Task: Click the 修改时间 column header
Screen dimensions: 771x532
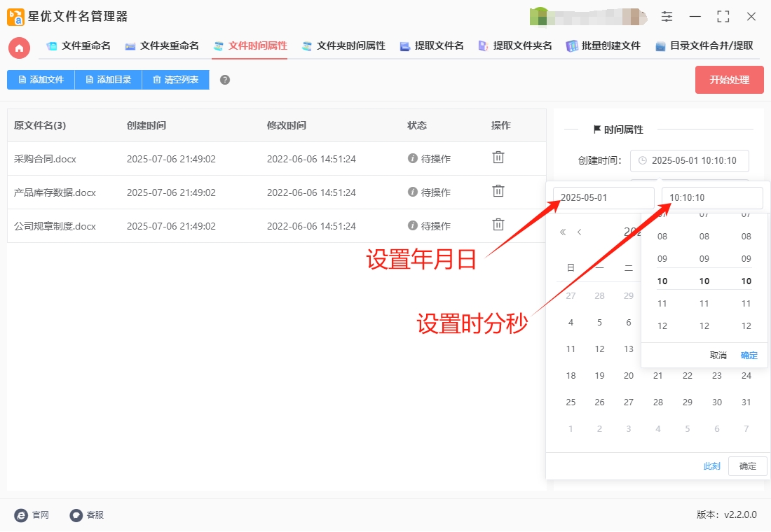Action: (286, 125)
